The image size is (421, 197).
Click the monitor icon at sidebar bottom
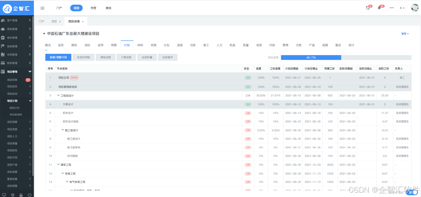tap(4, 195)
